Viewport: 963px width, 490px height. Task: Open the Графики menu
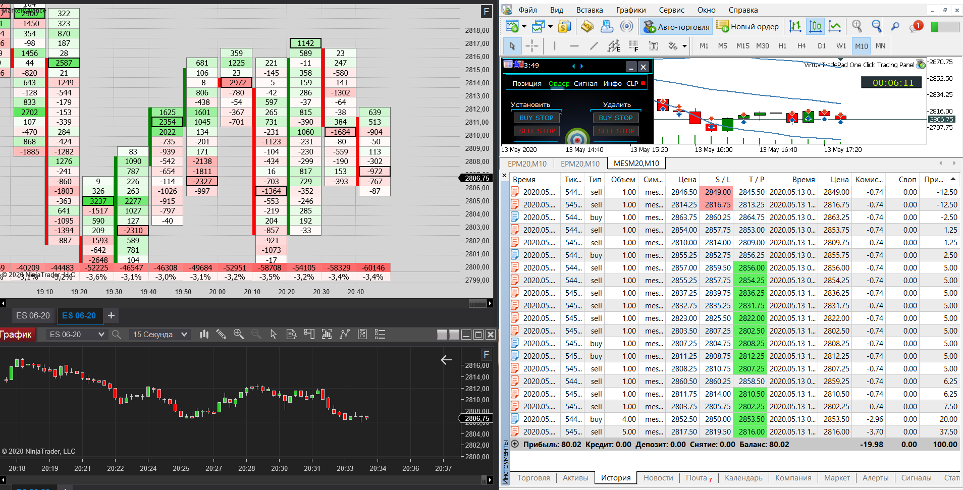pyautogui.click(x=631, y=10)
